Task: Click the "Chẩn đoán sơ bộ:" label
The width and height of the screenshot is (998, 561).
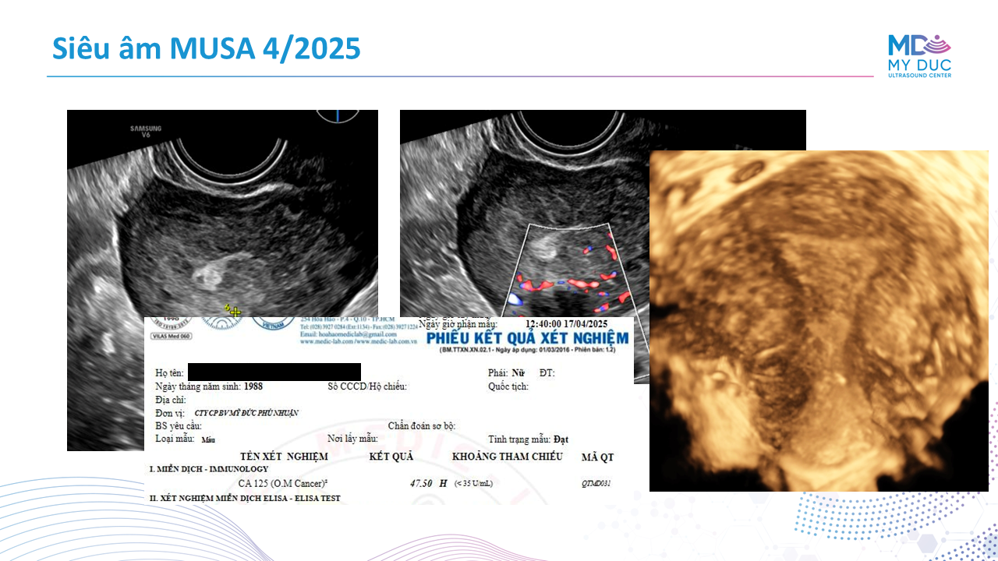Action: click(421, 425)
